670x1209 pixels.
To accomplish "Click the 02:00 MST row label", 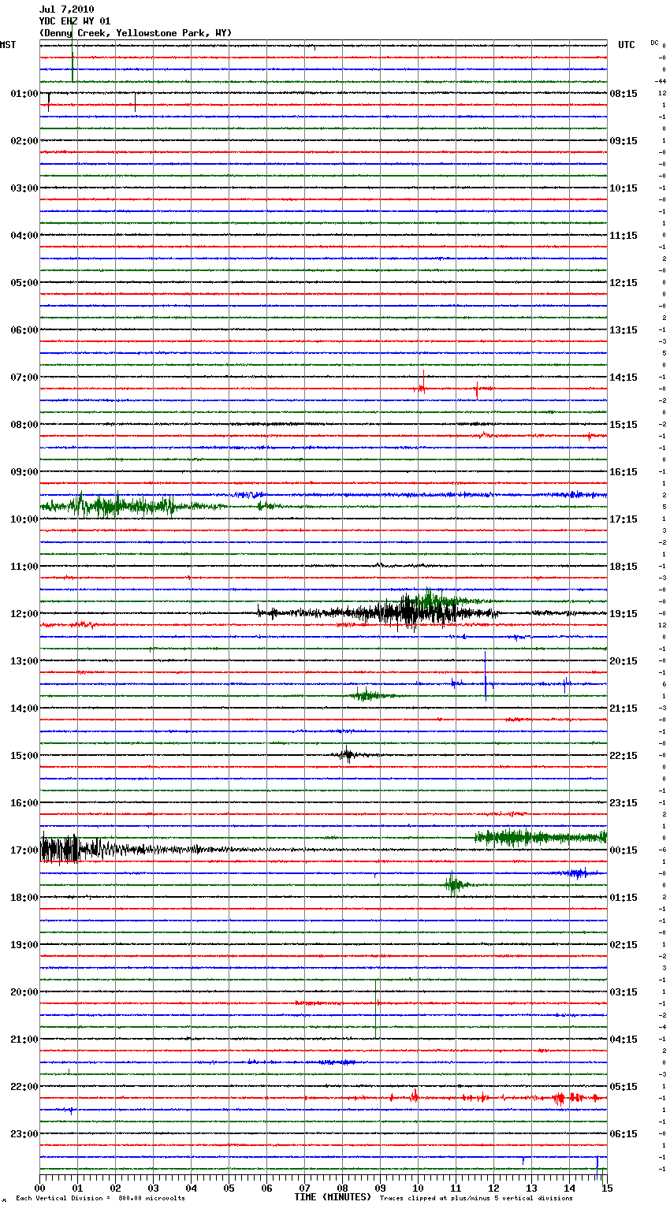I will tap(24, 140).
